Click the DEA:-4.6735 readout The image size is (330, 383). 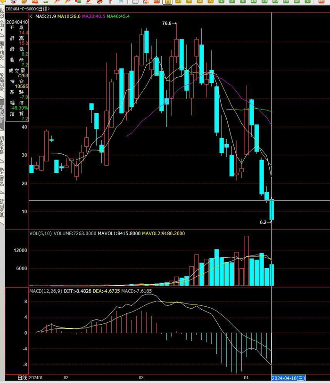(x=107, y=291)
